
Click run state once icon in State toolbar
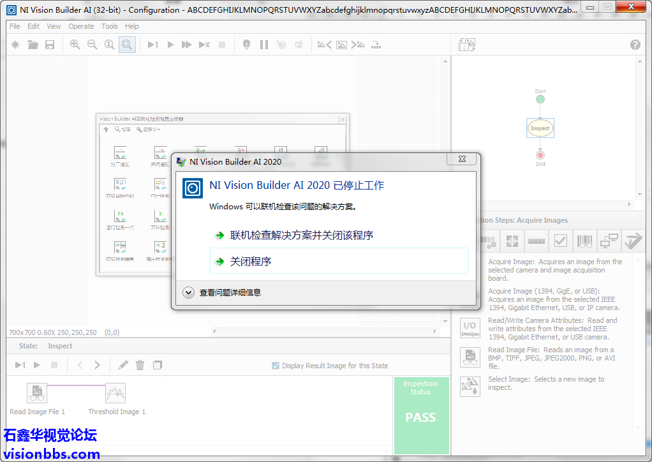coord(20,365)
